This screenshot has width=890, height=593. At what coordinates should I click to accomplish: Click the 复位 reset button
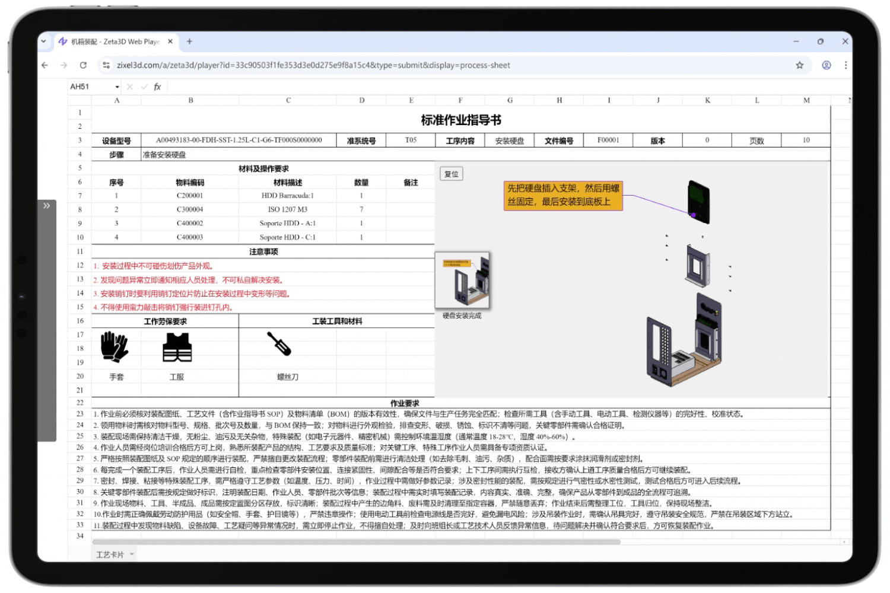452,174
